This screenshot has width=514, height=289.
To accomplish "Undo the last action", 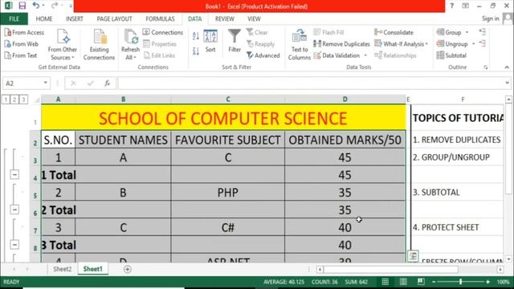I will pos(35,6).
